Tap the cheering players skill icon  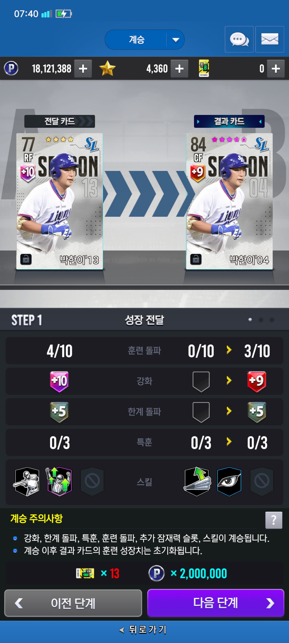point(59,482)
